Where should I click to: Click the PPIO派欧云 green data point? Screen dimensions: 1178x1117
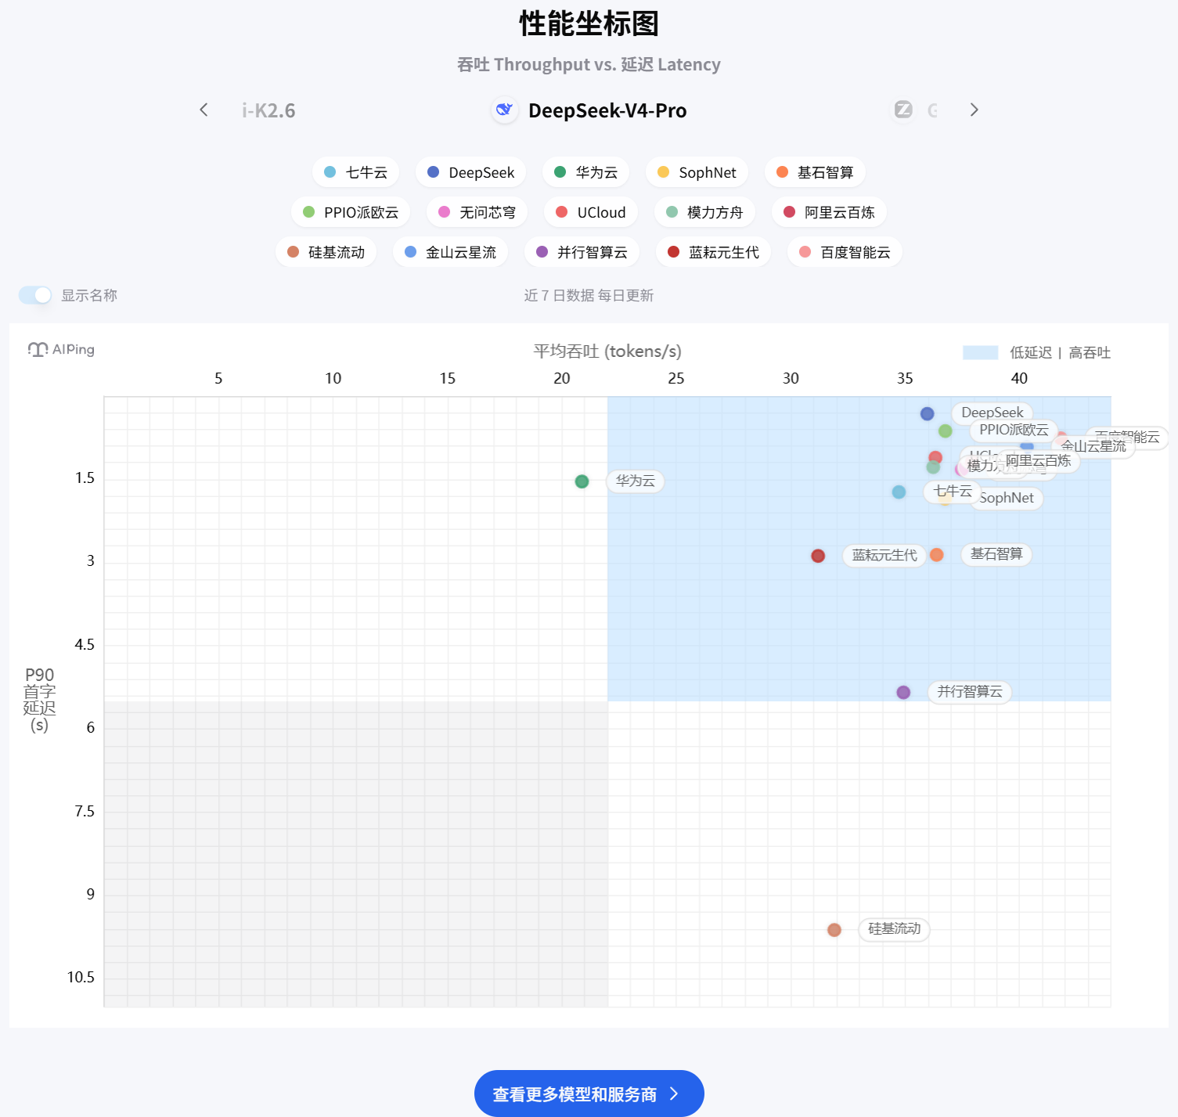click(945, 431)
